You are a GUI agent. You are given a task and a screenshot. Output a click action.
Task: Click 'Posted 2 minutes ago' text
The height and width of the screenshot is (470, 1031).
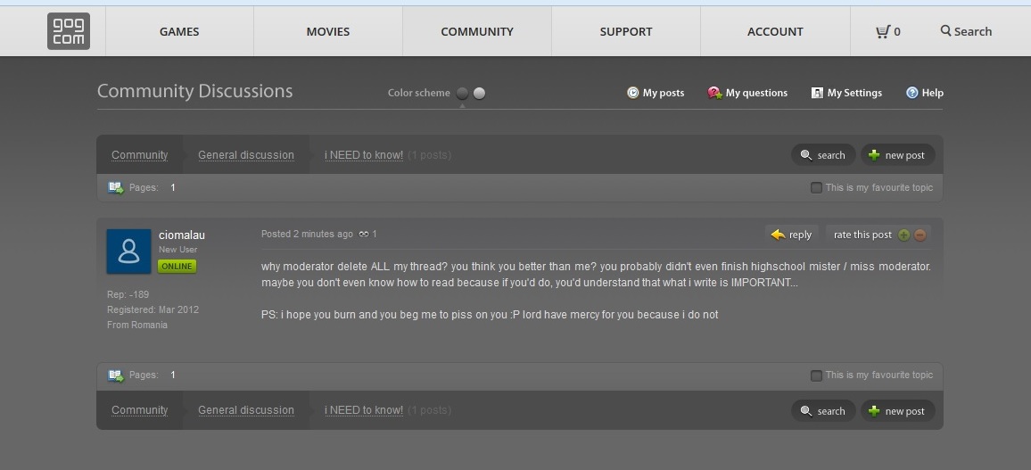[307, 234]
